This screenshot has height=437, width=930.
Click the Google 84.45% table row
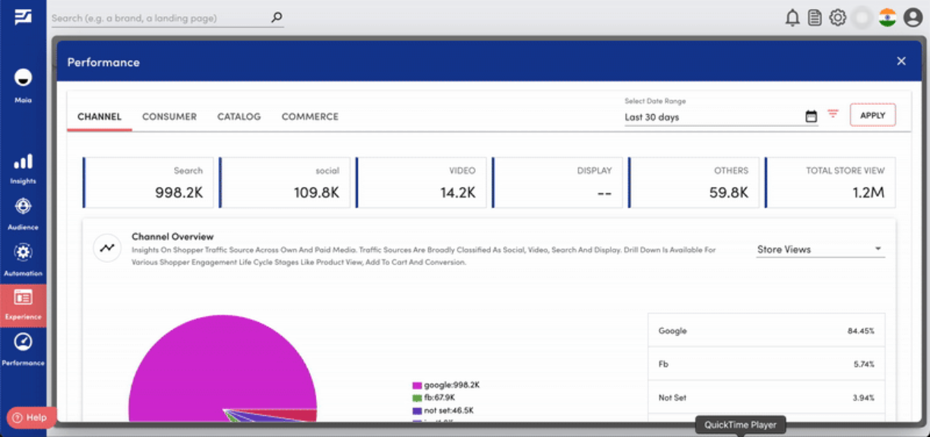coord(766,331)
